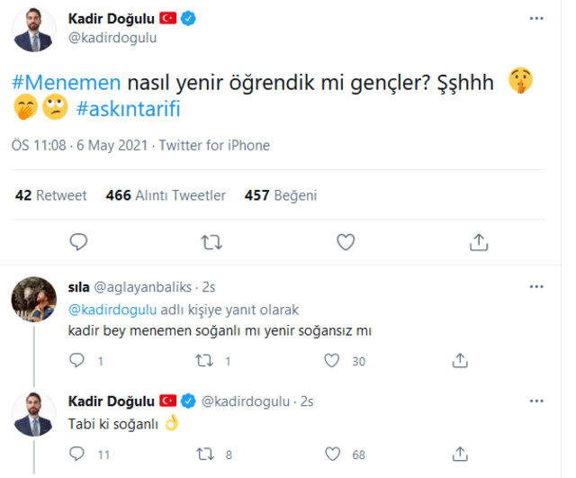The height and width of the screenshot is (478, 576).
Task: Share the main tweet
Action: click(479, 241)
